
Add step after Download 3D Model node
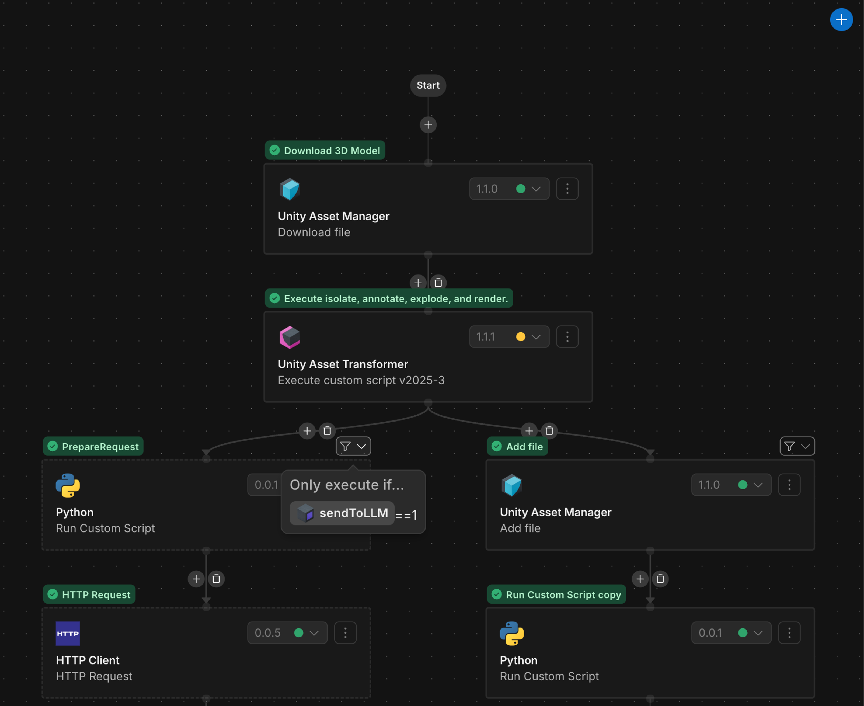(418, 283)
